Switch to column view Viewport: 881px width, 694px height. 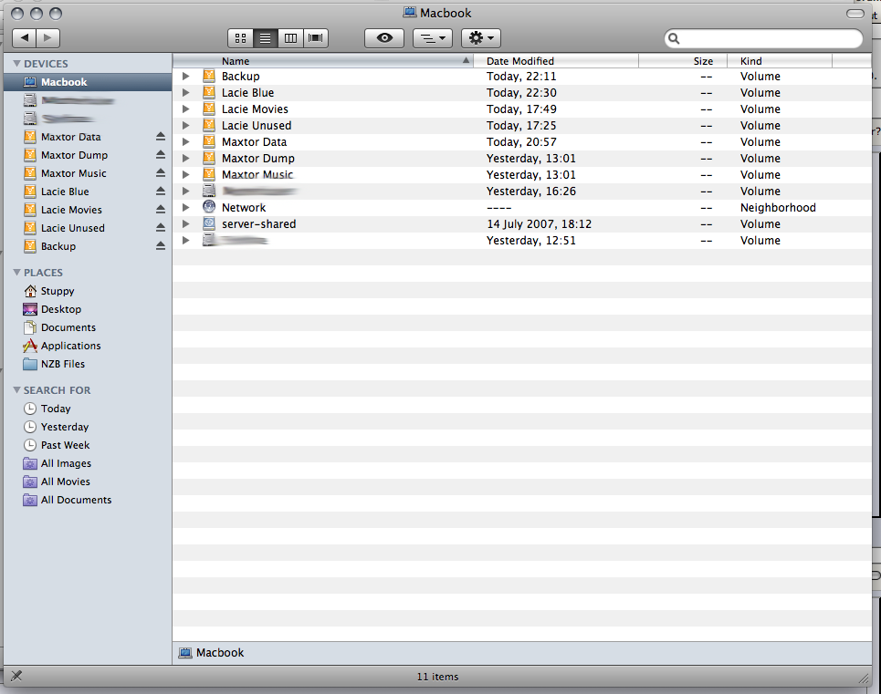click(290, 37)
